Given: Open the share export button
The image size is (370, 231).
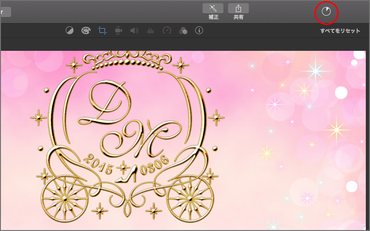Looking at the screenshot, I should click(239, 8).
